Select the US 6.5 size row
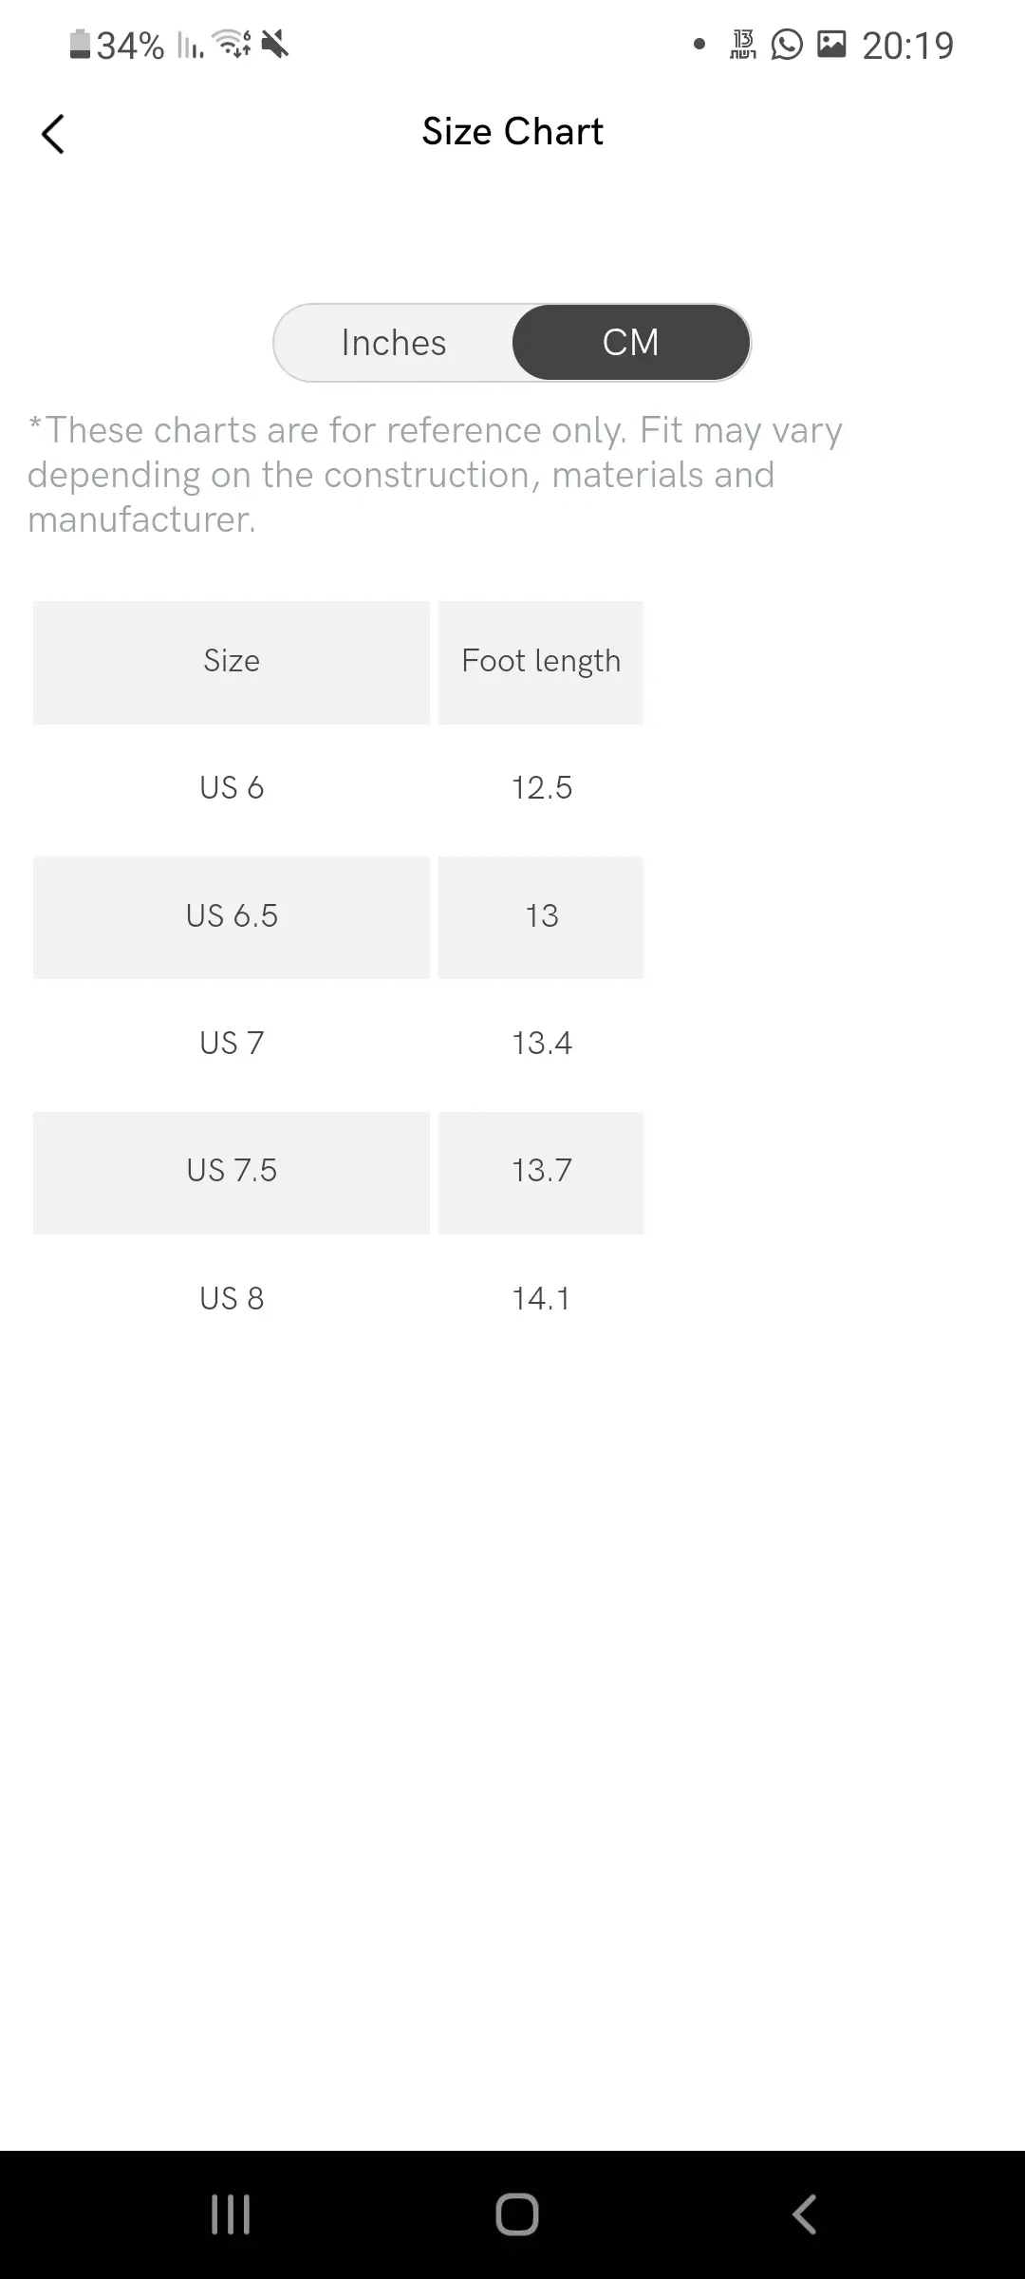The width and height of the screenshot is (1025, 2279). pyautogui.click(x=232, y=916)
